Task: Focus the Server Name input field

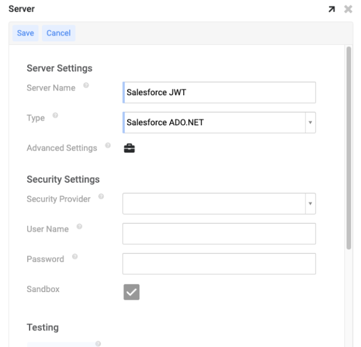Action: click(219, 93)
